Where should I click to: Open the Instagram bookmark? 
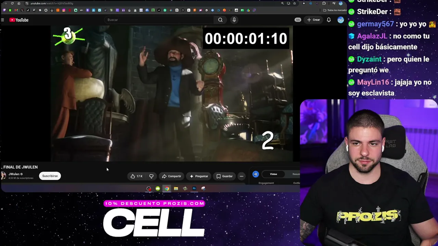[x=64, y=10]
